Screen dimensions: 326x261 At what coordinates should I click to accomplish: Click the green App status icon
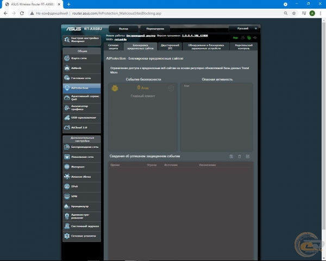tap(235, 38)
